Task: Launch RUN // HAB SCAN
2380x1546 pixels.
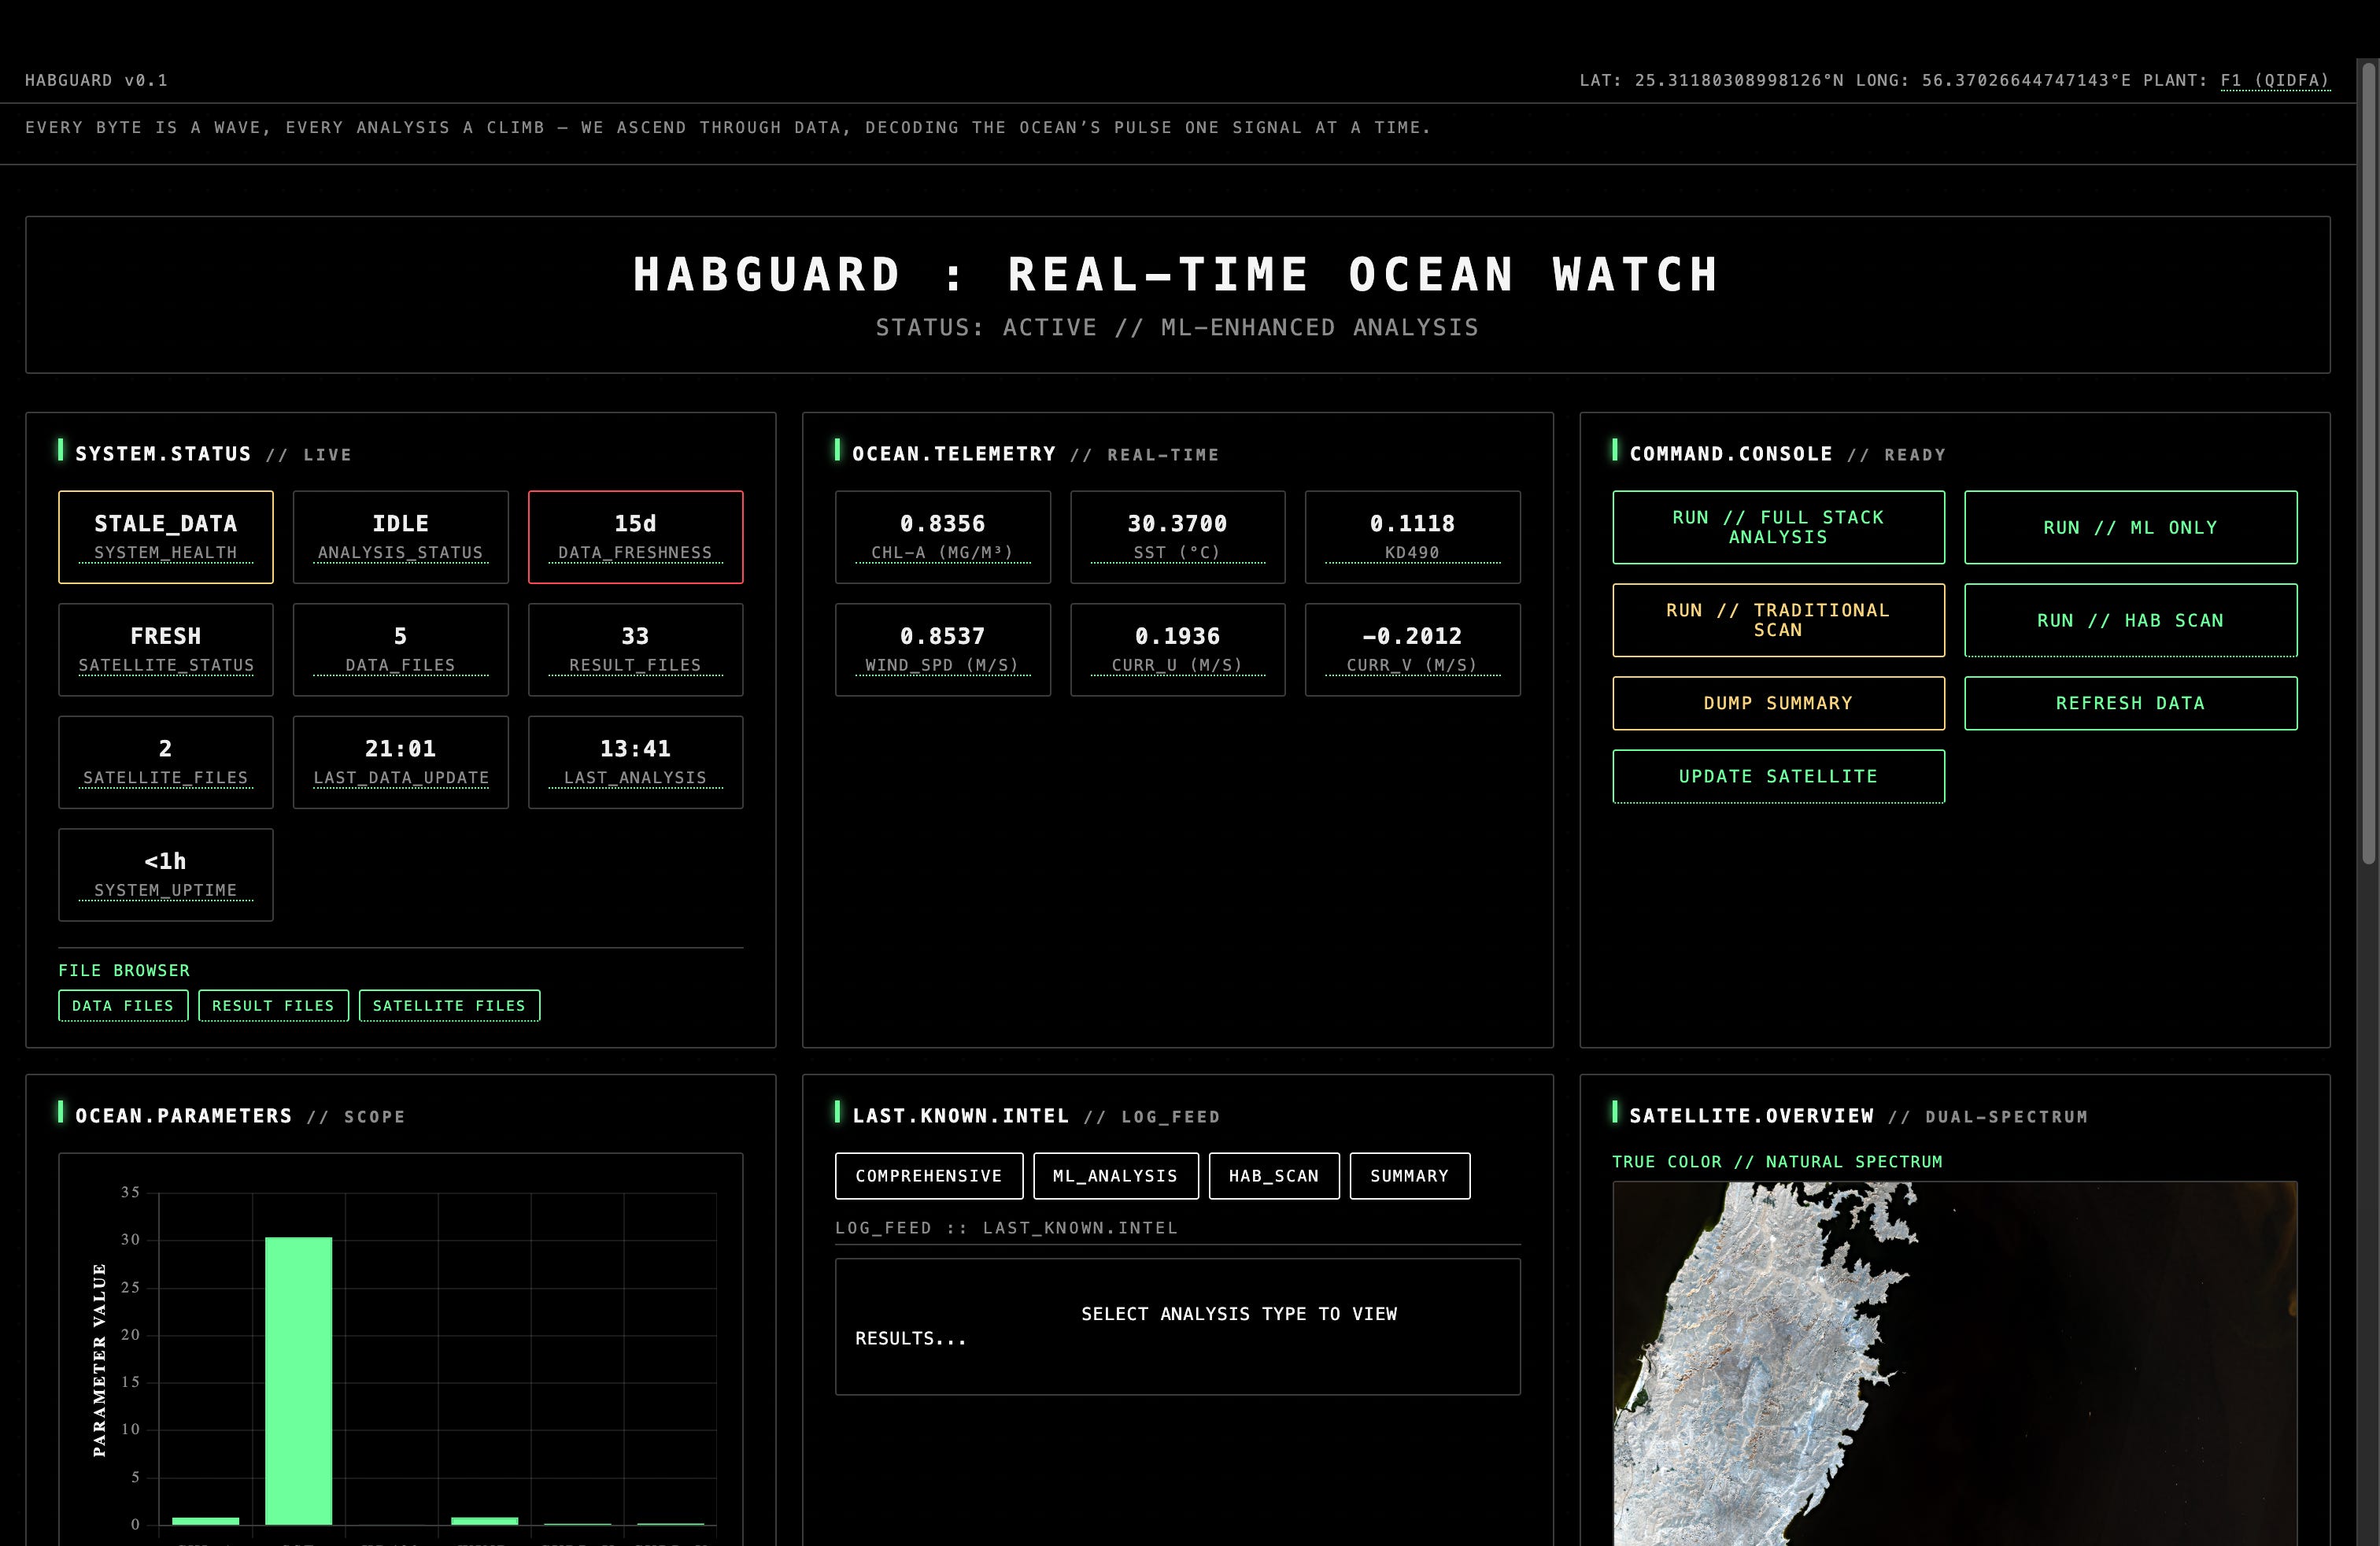Action: click(2129, 620)
